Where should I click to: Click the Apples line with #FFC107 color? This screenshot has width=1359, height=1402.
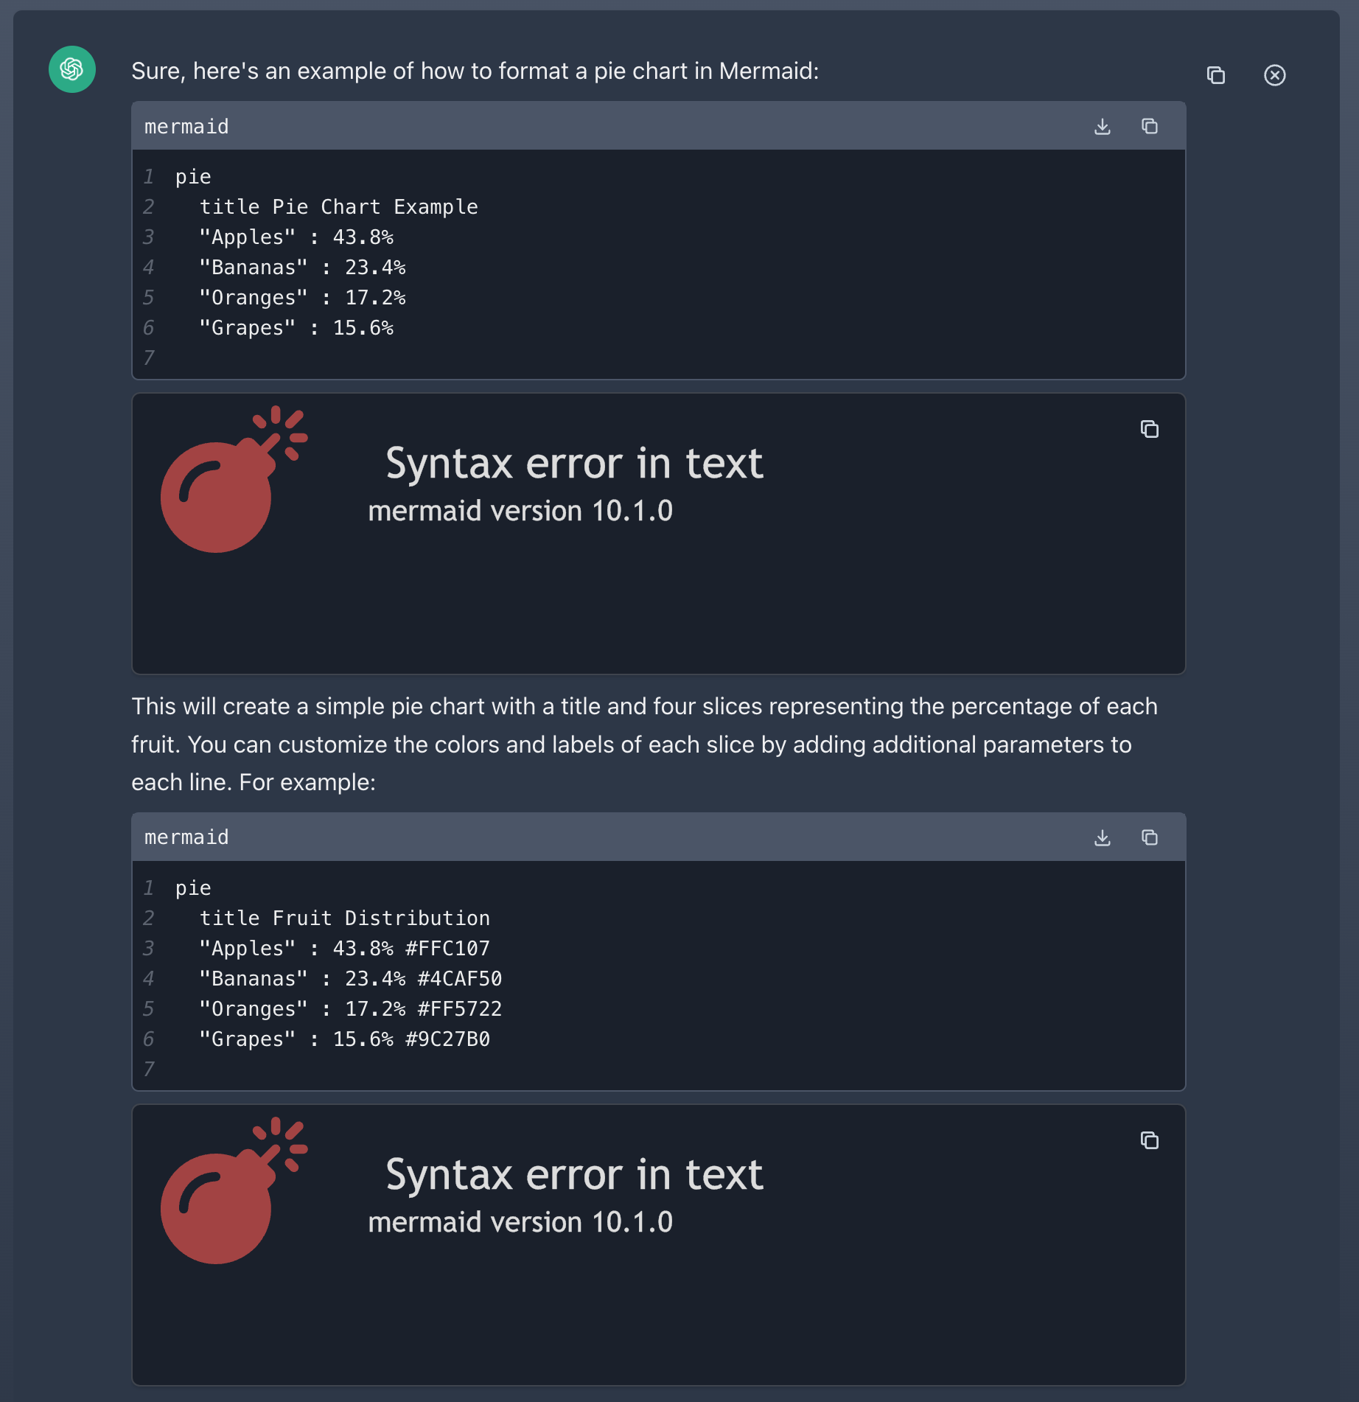[x=344, y=949]
